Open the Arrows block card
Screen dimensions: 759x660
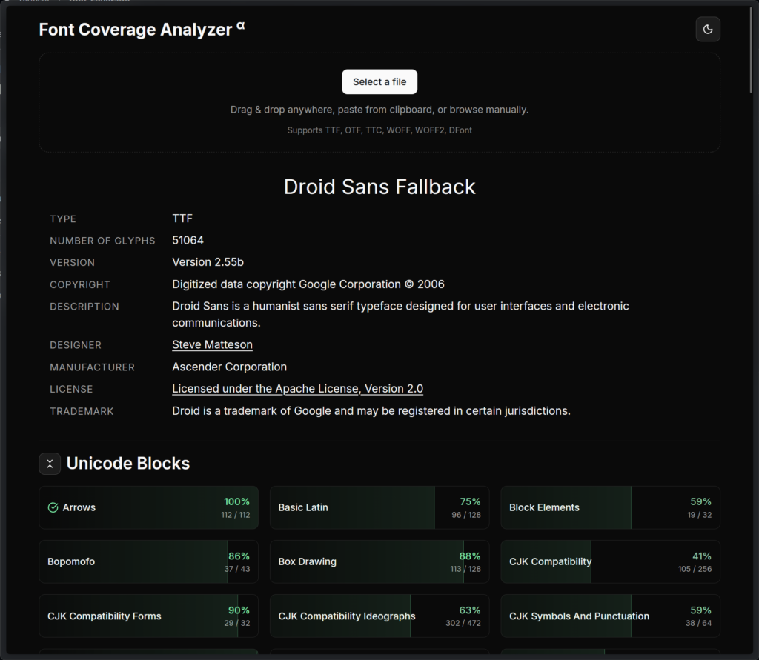point(148,508)
